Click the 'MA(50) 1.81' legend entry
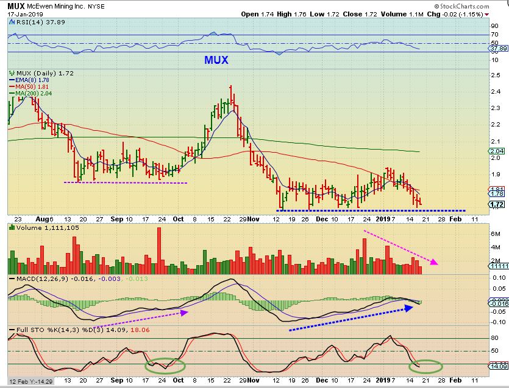 (32, 87)
